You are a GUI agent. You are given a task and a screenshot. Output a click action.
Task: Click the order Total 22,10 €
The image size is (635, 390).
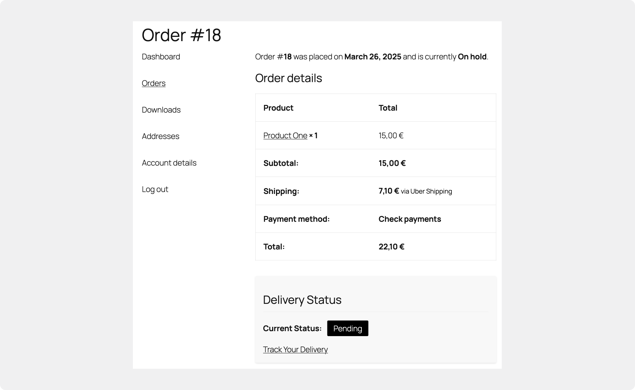tap(391, 246)
